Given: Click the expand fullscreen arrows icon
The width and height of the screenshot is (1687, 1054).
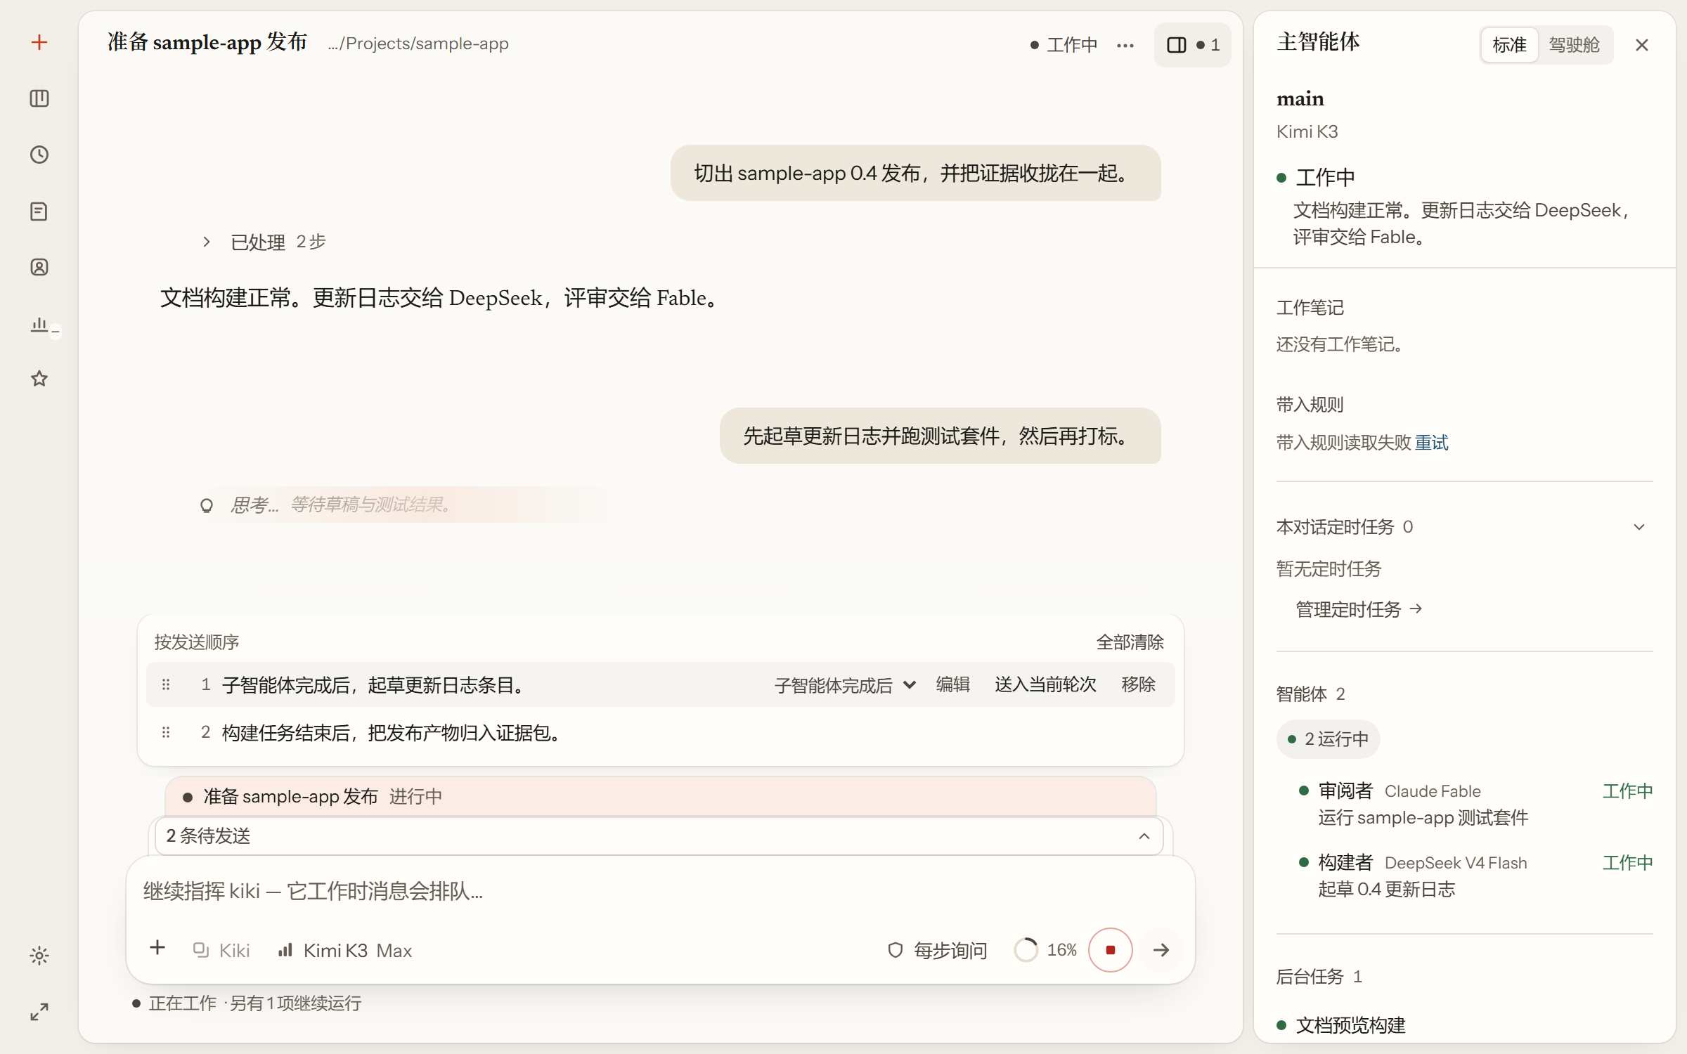Looking at the screenshot, I should [39, 1012].
